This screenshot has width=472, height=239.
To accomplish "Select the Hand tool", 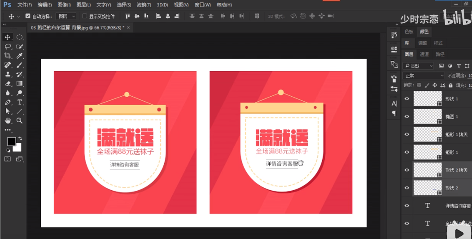I will tap(8, 120).
